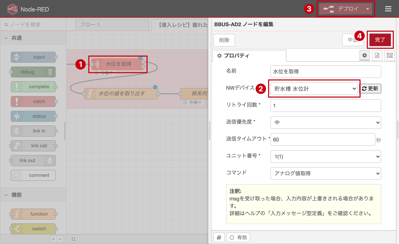This screenshot has height=244, width=399.
Task: Select the comment node in palette
Action: point(33,175)
